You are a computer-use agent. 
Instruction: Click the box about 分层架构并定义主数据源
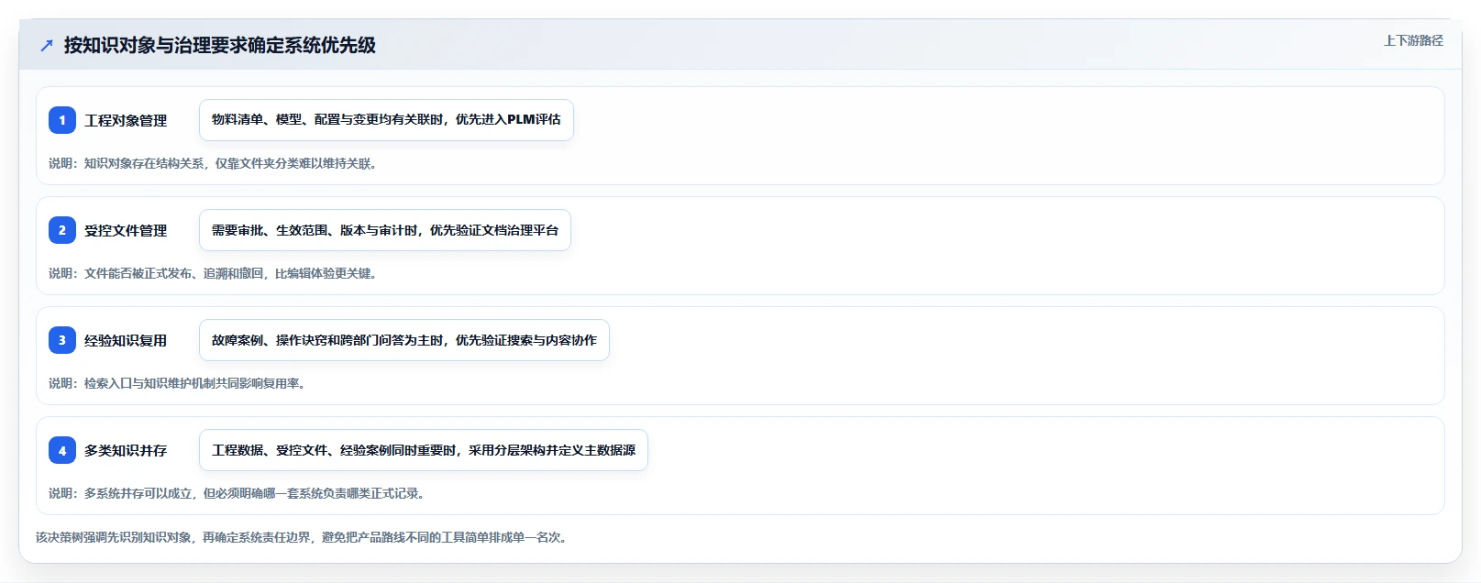[x=424, y=450]
